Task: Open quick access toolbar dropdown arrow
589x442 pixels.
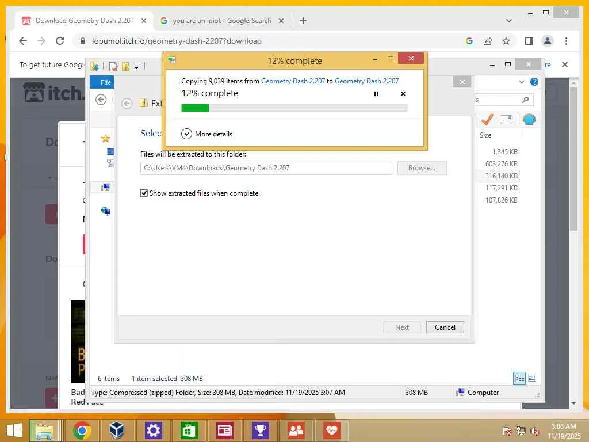Action: pos(137,67)
